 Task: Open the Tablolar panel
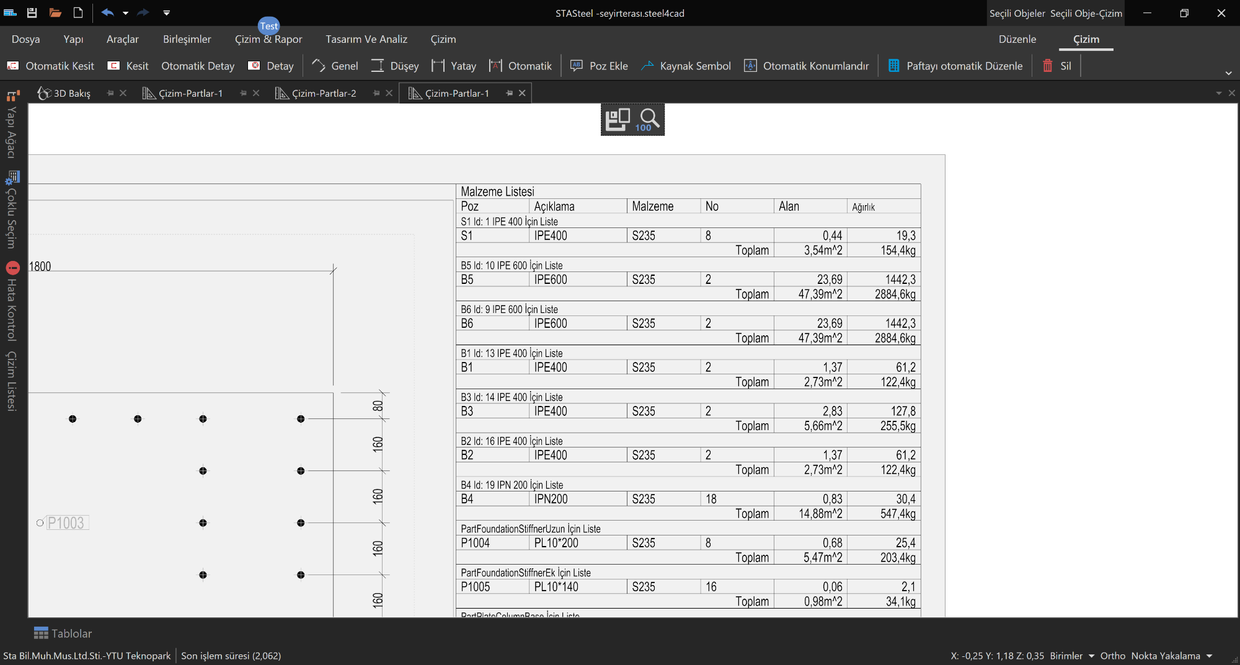(63, 633)
